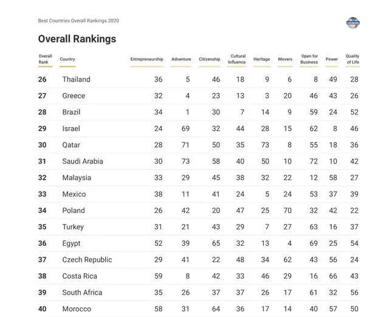This screenshot has height=317, width=389.
Task: Sort by Entrepreneurship column header
Action: coord(146,59)
